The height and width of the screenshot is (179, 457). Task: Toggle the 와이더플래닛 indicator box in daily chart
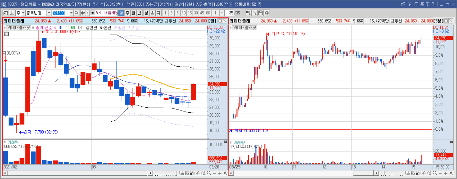click(x=5, y=28)
